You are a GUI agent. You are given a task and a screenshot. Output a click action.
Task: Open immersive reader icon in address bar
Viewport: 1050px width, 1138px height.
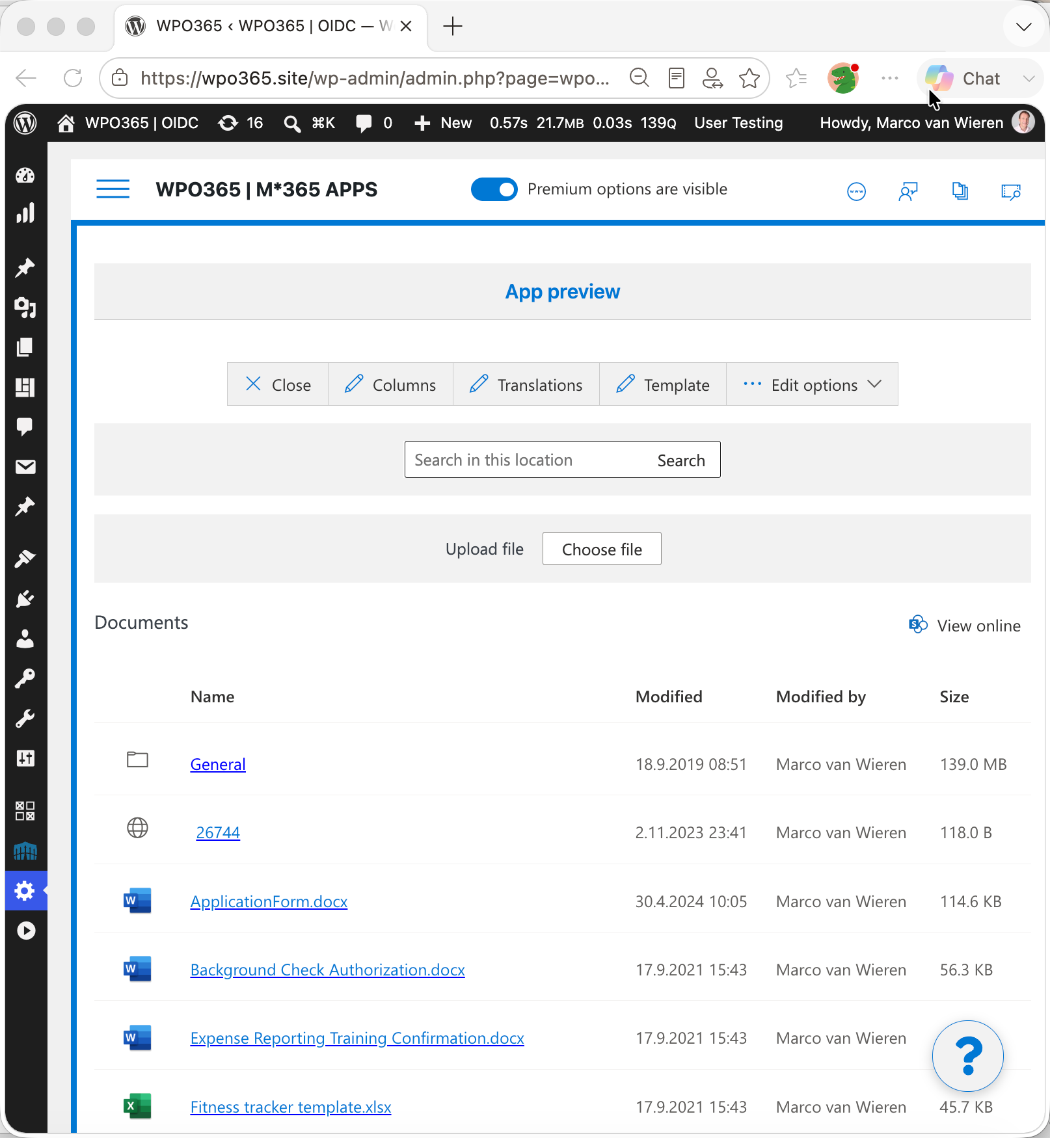tap(677, 79)
